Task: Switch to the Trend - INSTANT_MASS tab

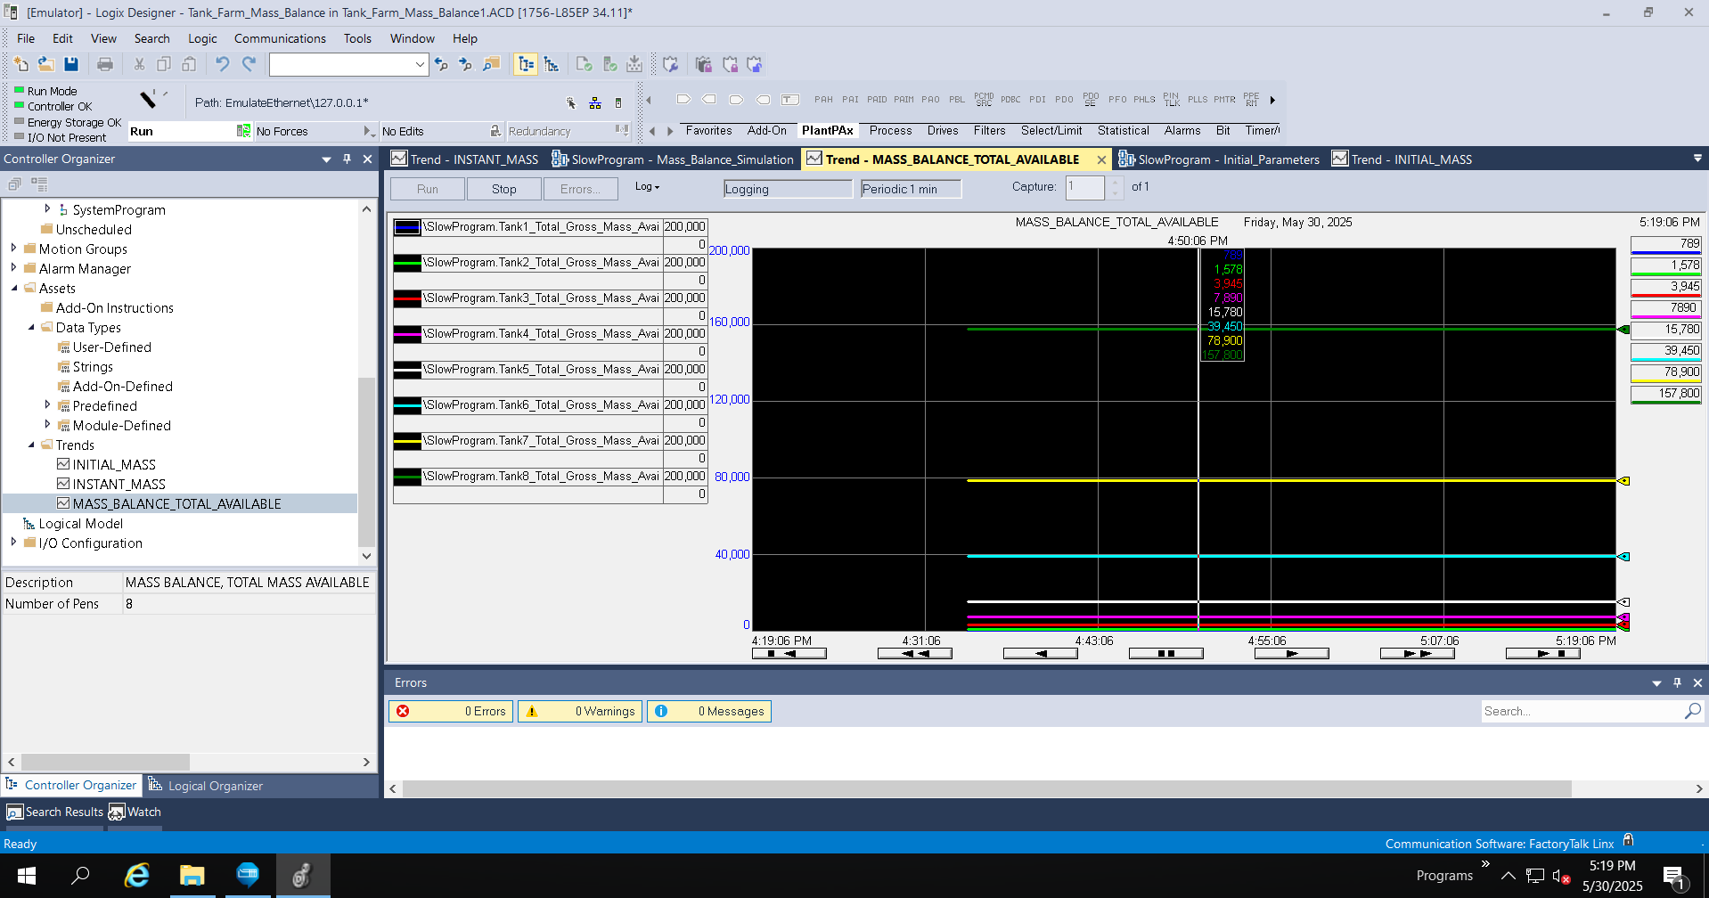Action: point(465,159)
